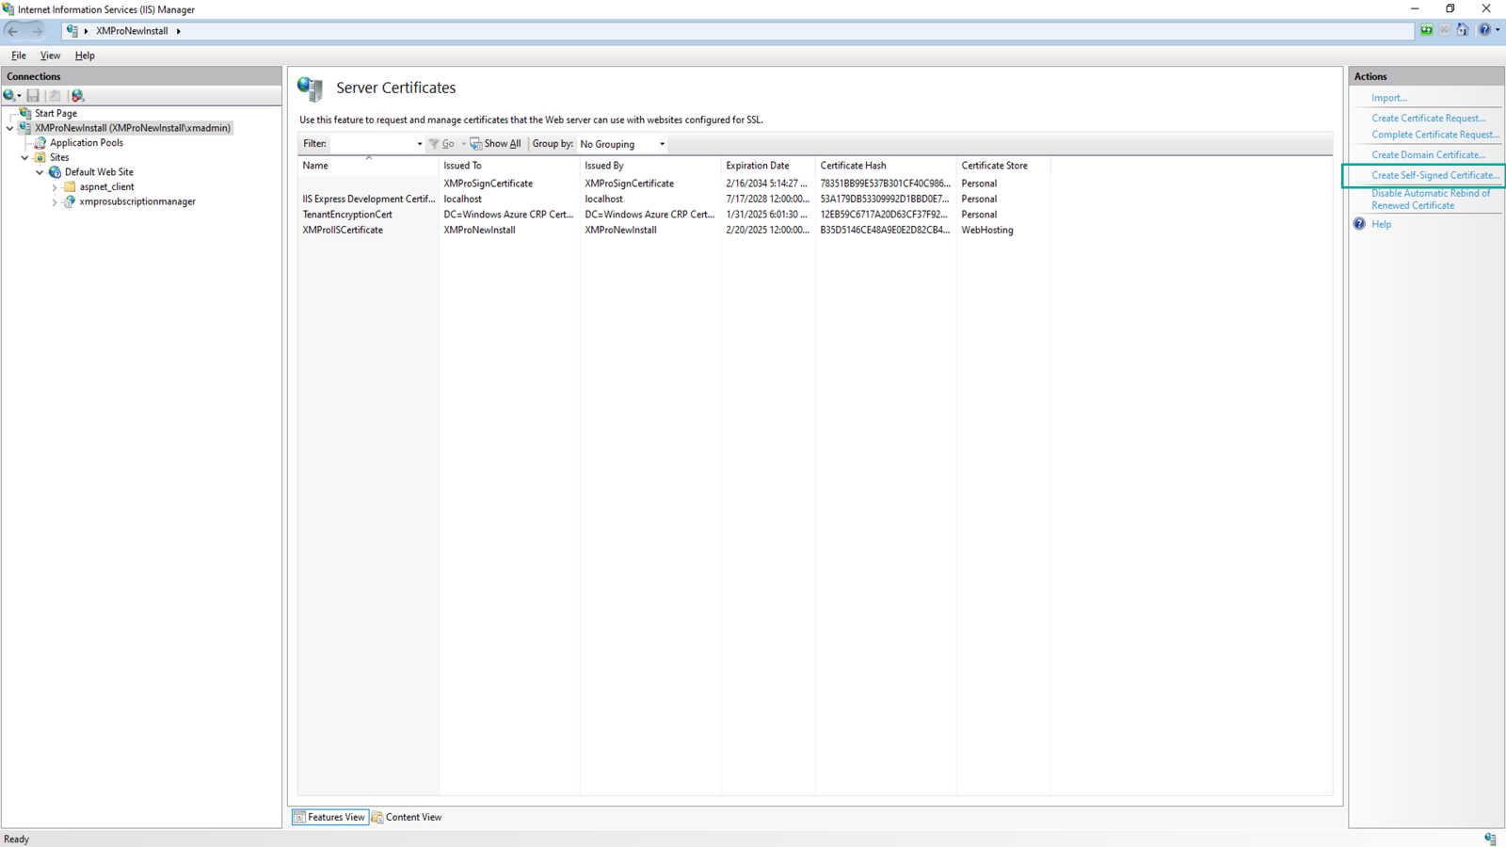Image resolution: width=1506 pixels, height=847 pixels.
Task: Click the Show All filter icon
Action: (x=476, y=144)
